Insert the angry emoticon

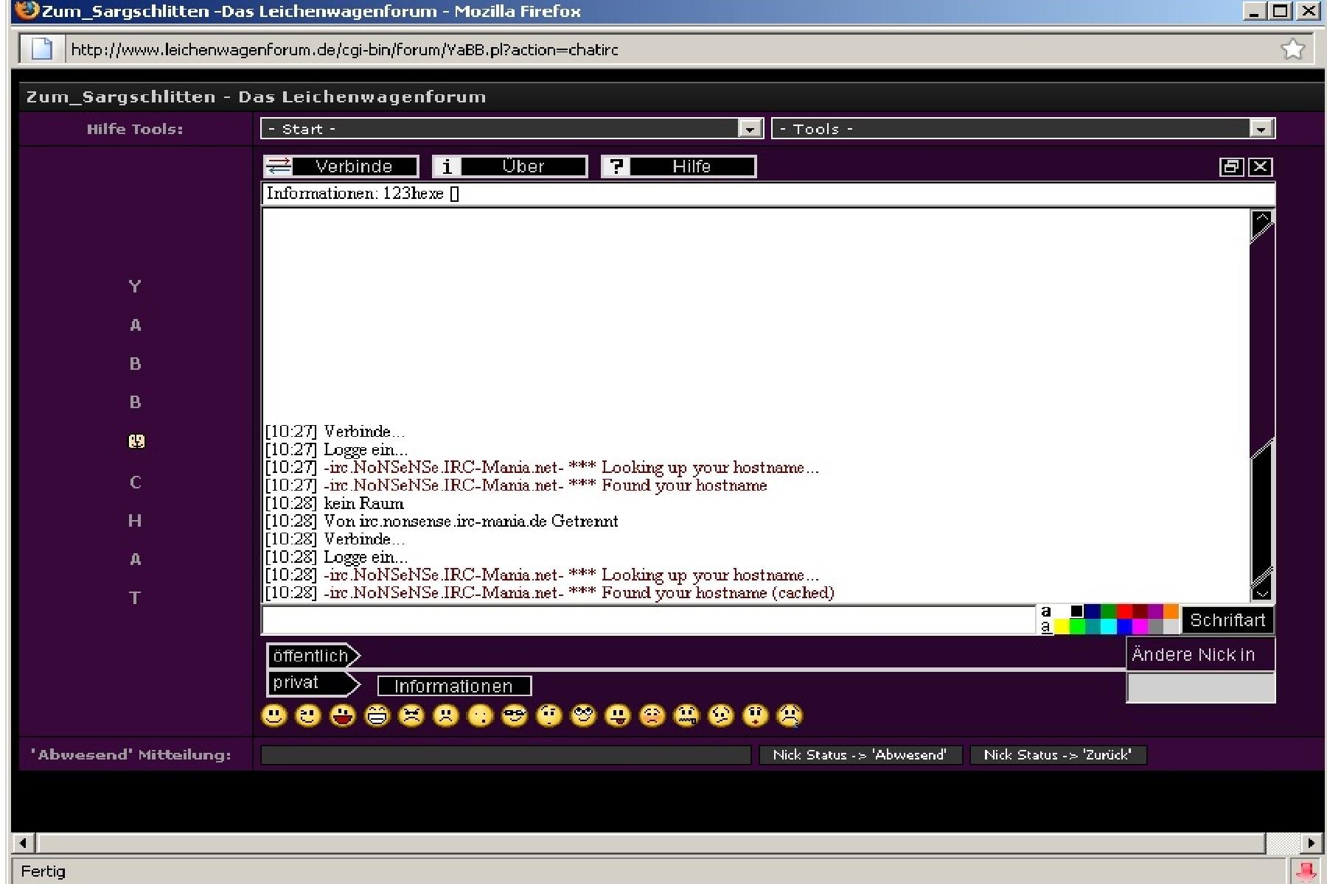(x=411, y=715)
